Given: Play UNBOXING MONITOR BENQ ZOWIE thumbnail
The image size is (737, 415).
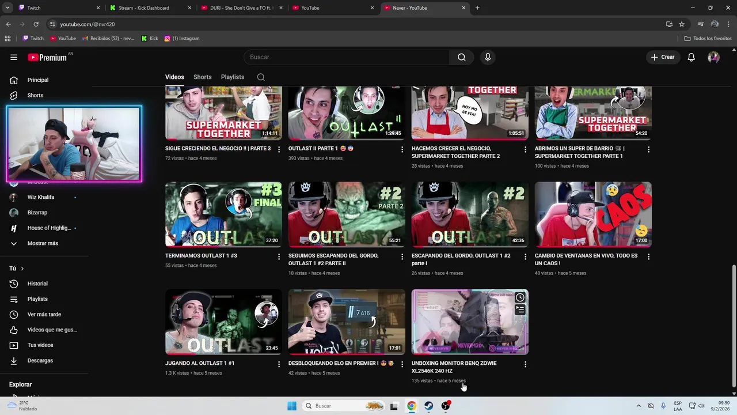Looking at the screenshot, I should [470, 322].
